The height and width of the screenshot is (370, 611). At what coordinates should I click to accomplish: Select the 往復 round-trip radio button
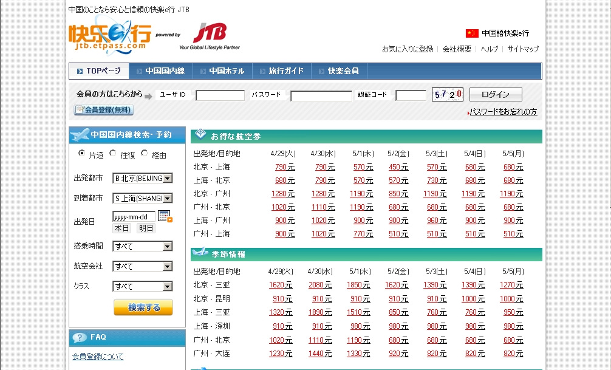point(113,154)
